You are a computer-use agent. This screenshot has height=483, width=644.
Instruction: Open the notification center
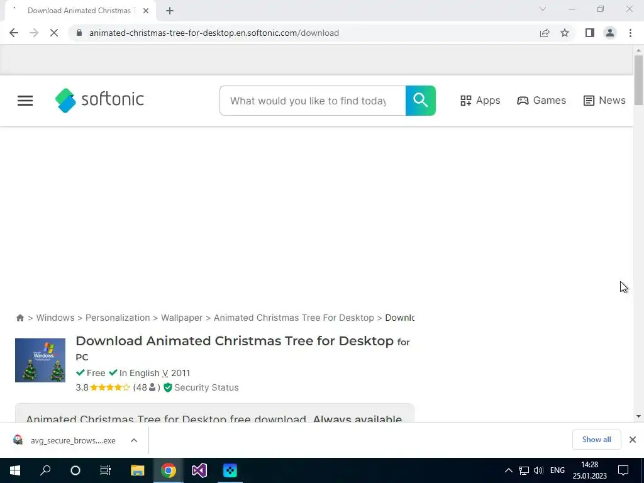(x=623, y=470)
